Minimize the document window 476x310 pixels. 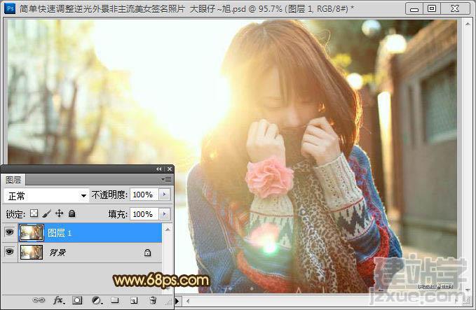(414, 9)
